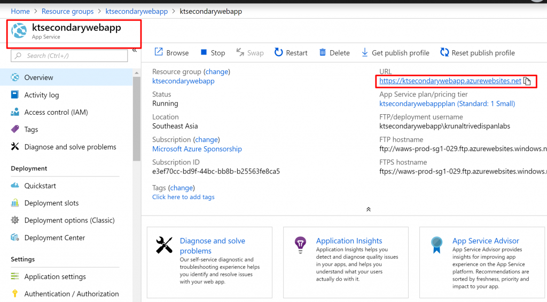
Task: Click the Diagnose and solve problems wrench icon in sidebar
Action: click(x=15, y=147)
